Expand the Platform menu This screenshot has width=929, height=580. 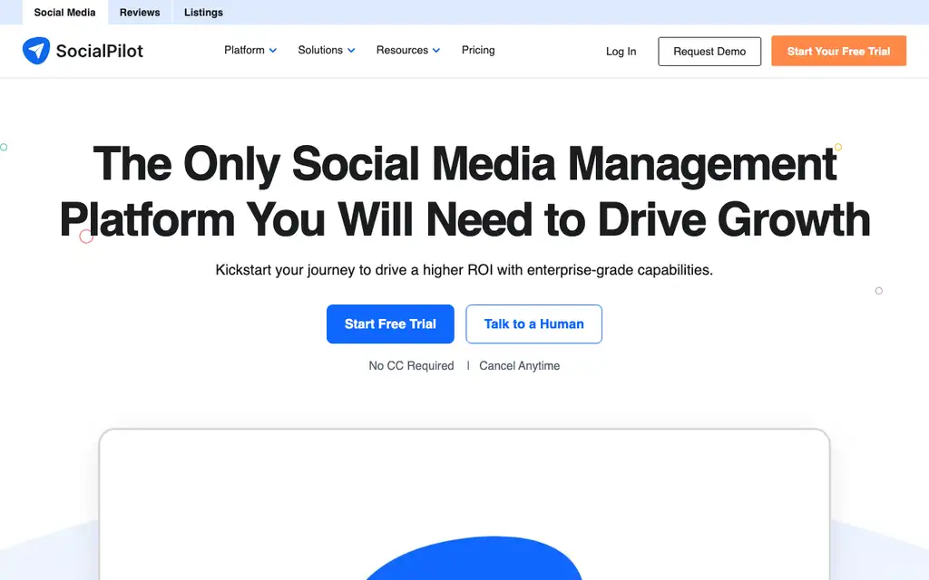tap(250, 51)
